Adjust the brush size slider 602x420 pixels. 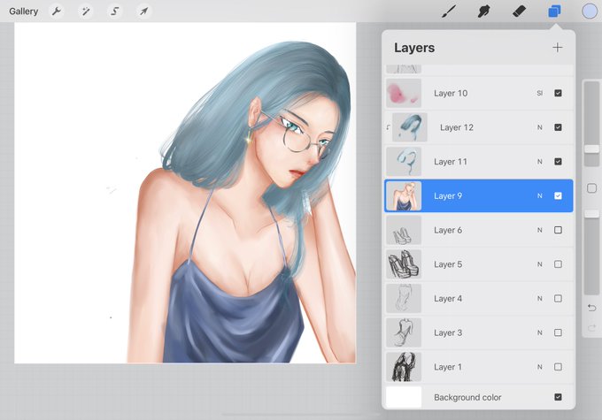pyautogui.click(x=591, y=149)
